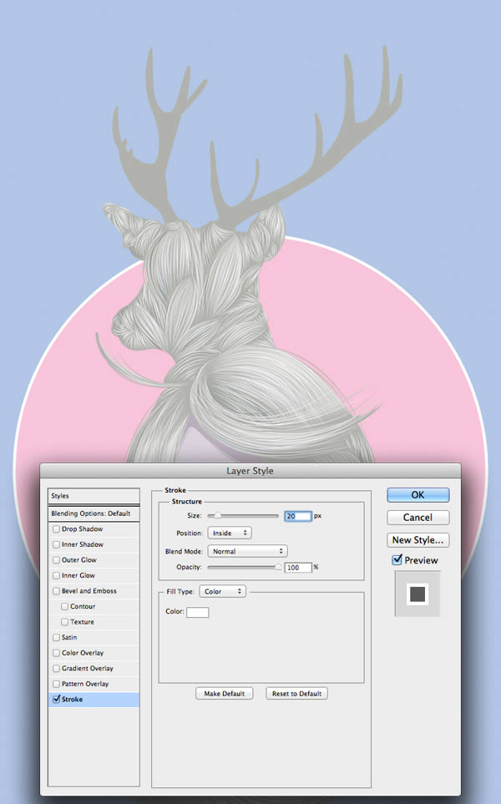Open the Position dropdown showing Inside
Screen dimensions: 501x804
point(230,533)
